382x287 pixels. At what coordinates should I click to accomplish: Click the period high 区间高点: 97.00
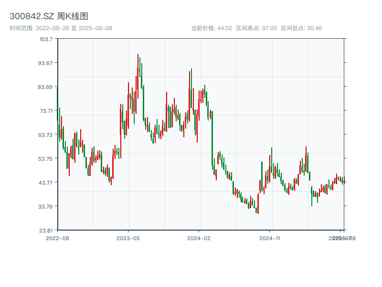256,28
